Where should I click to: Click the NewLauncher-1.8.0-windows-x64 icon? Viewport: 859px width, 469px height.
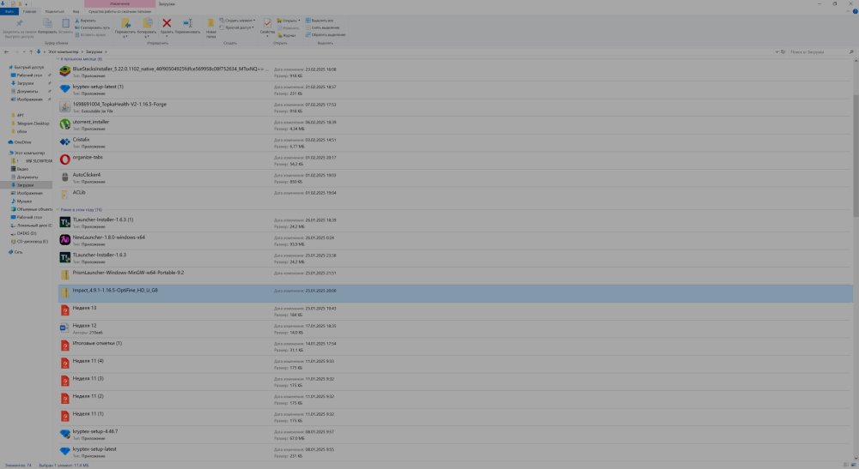pyautogui.click(x=64, y=240)
